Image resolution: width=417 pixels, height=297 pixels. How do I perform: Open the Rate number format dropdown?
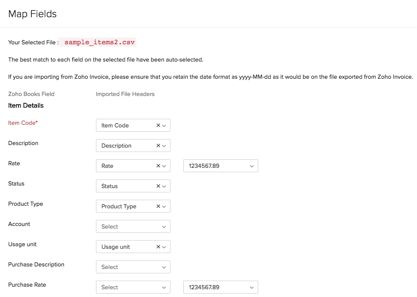point(220,166)
